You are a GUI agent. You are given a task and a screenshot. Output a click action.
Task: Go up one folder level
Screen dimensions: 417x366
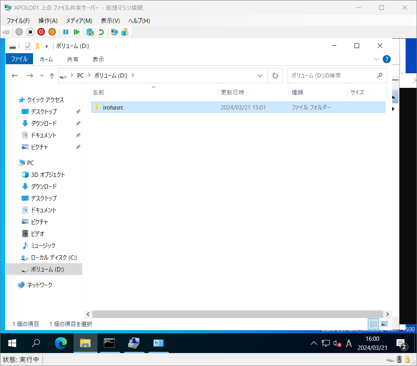(x=52, y=76)
